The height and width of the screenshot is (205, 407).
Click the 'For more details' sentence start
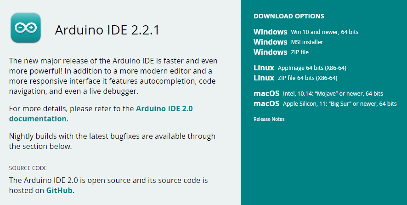[37, 109]
